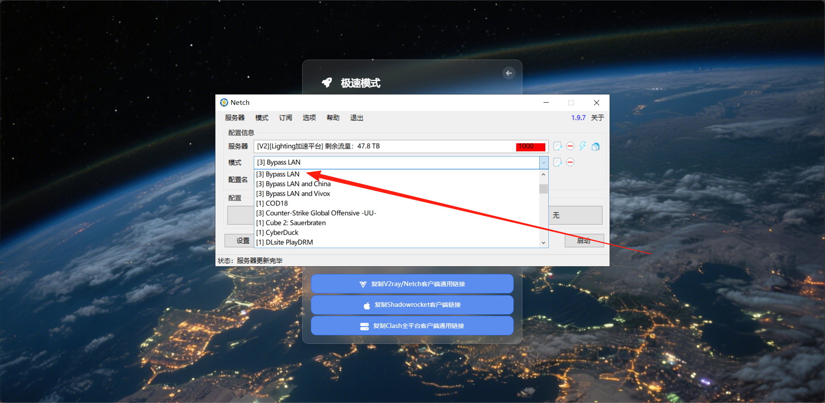Copy Shadowrocket client link
Screen dimensions: 825x403
tap(412, 305)
